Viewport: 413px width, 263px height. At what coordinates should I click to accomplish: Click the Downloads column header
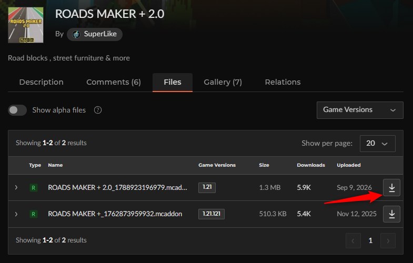(x=311, y=165)
